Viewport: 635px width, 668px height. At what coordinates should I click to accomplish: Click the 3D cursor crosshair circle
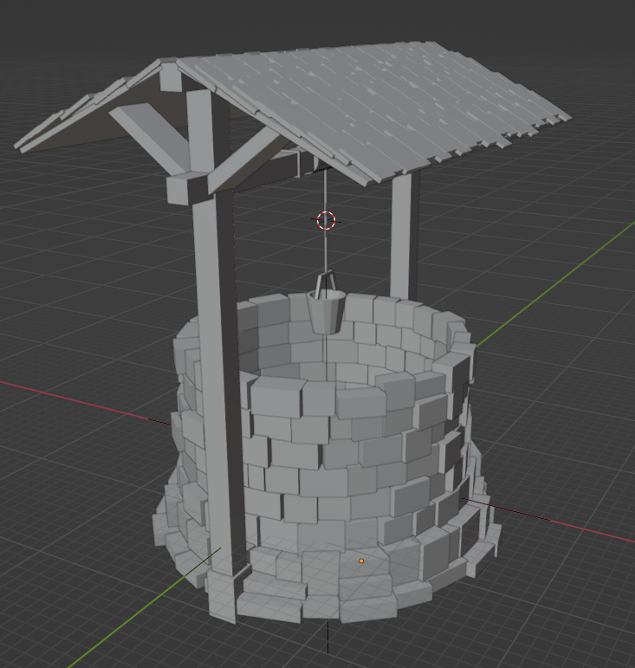tap(326, 220)
